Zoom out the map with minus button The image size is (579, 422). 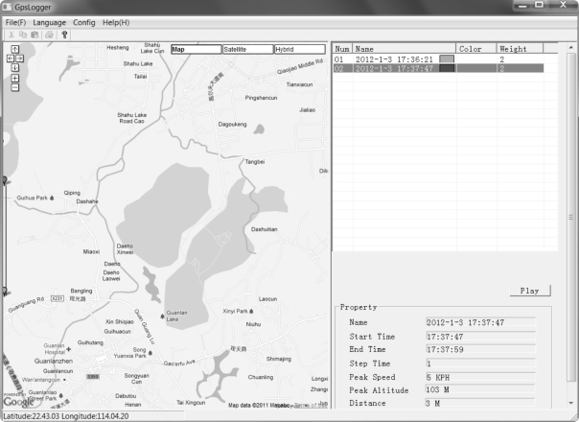click(x=14, y=87)
